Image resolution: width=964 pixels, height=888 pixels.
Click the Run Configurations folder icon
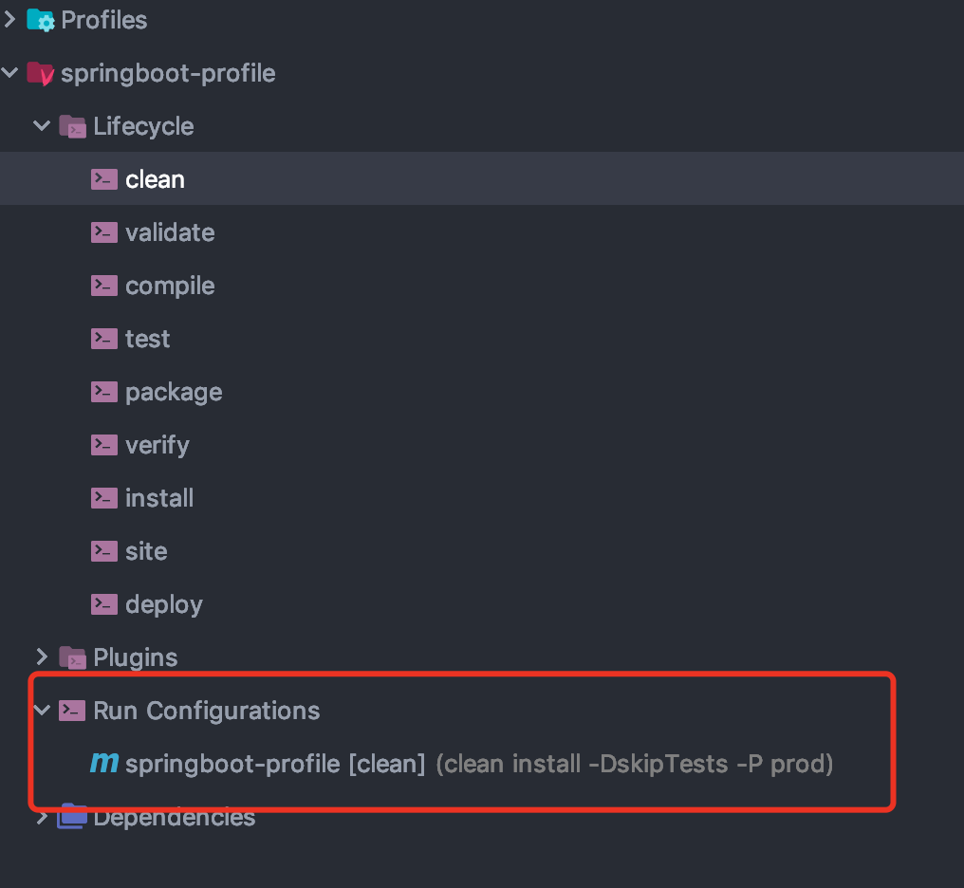[x=73, y=711]
